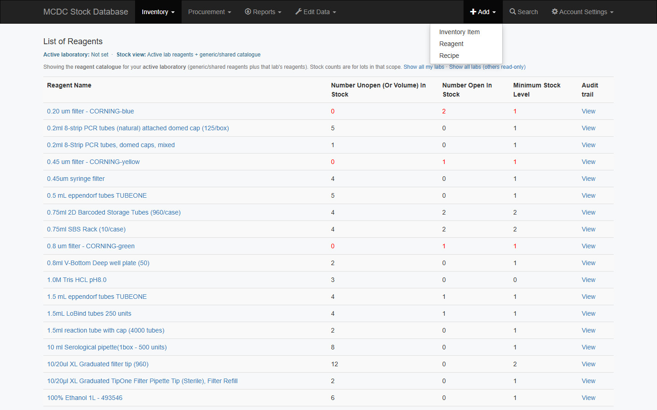The image size is (657, 410).
Task: Expand the Reports dropdown caret
Action: tap(280, 12)
